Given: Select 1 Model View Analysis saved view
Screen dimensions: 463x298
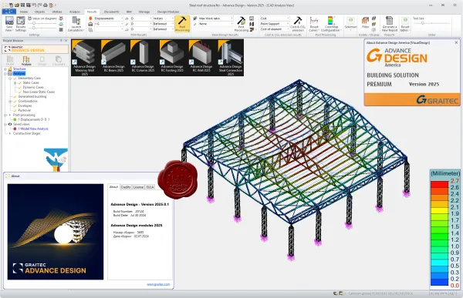Looking at the screenshot, I should click(32, 129).
